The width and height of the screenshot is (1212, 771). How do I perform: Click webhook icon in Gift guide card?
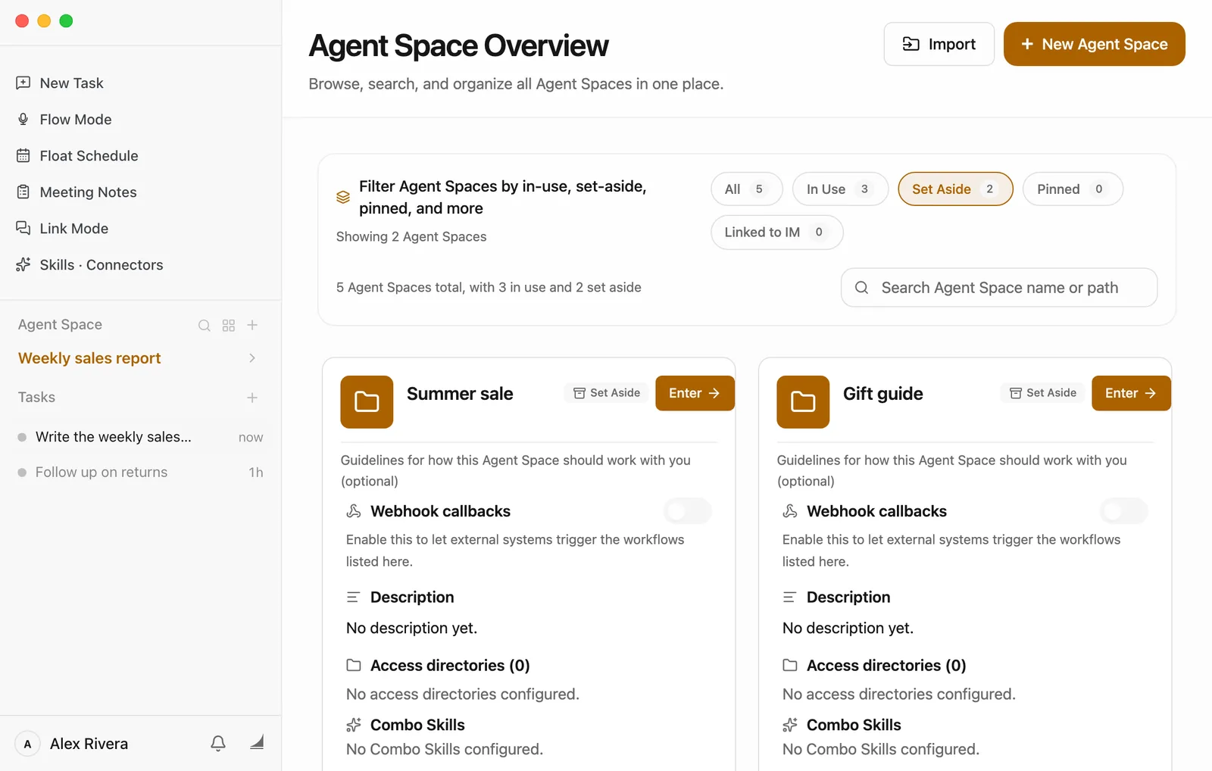pyautogui.click(x=790, y=511)
